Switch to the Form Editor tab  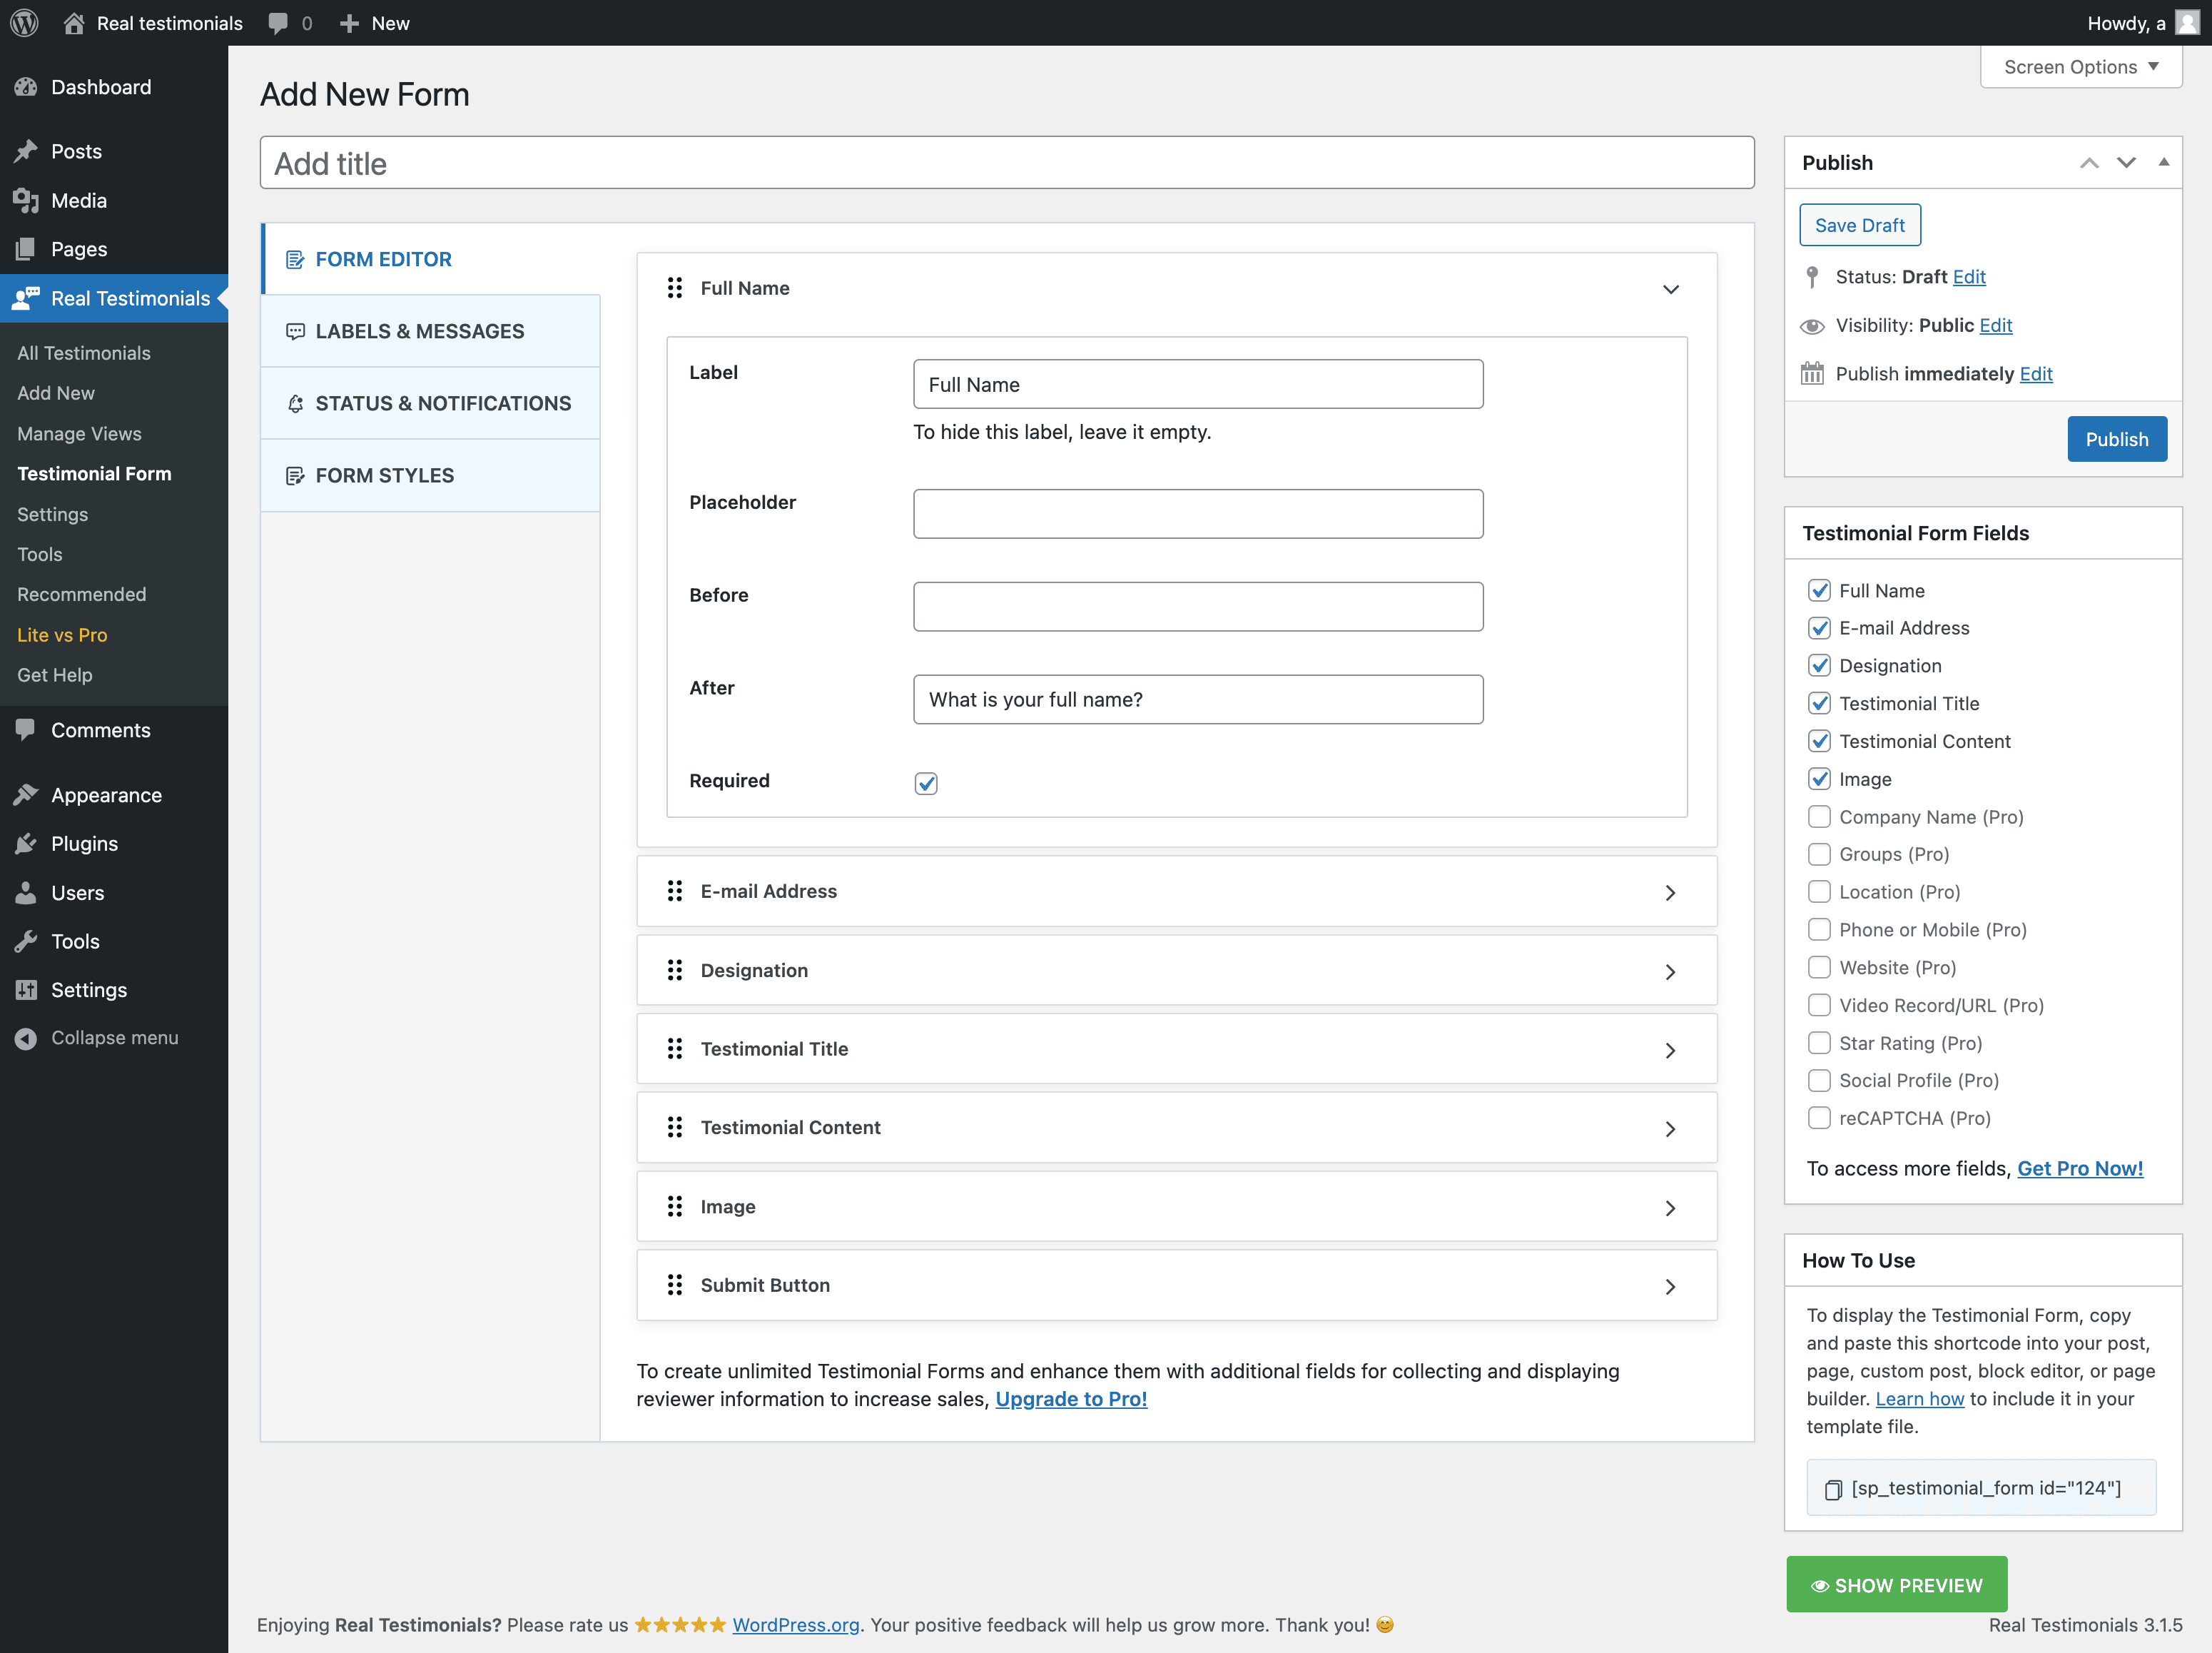[x=431, y=259]
